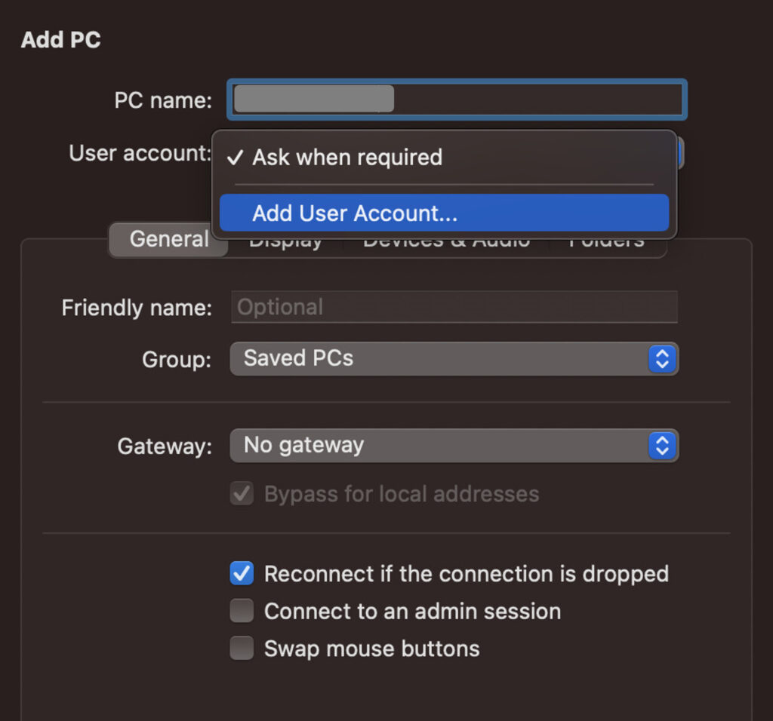
Task: Switch to the General tab
Action: (x=168, y=239)
